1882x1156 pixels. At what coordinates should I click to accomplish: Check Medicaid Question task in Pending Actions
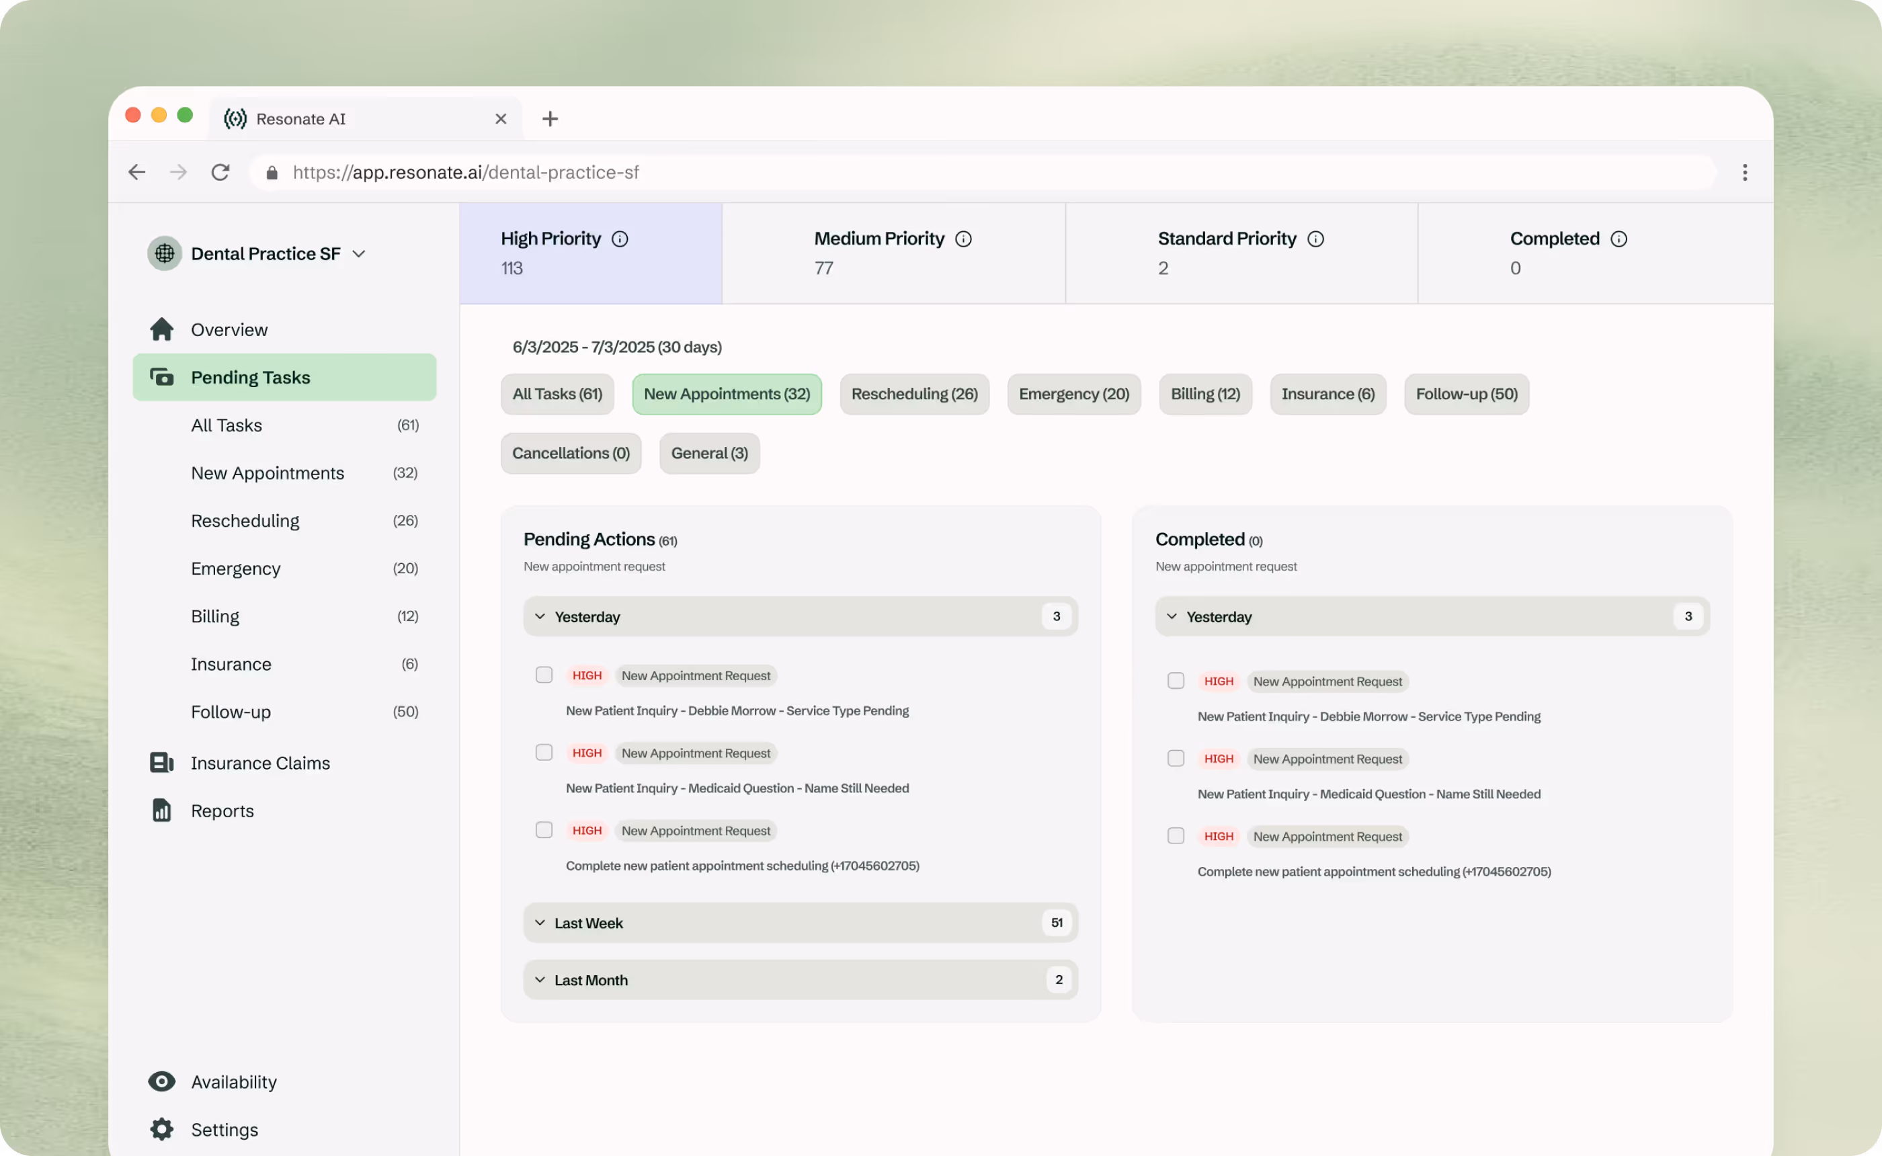coord(544,753)
